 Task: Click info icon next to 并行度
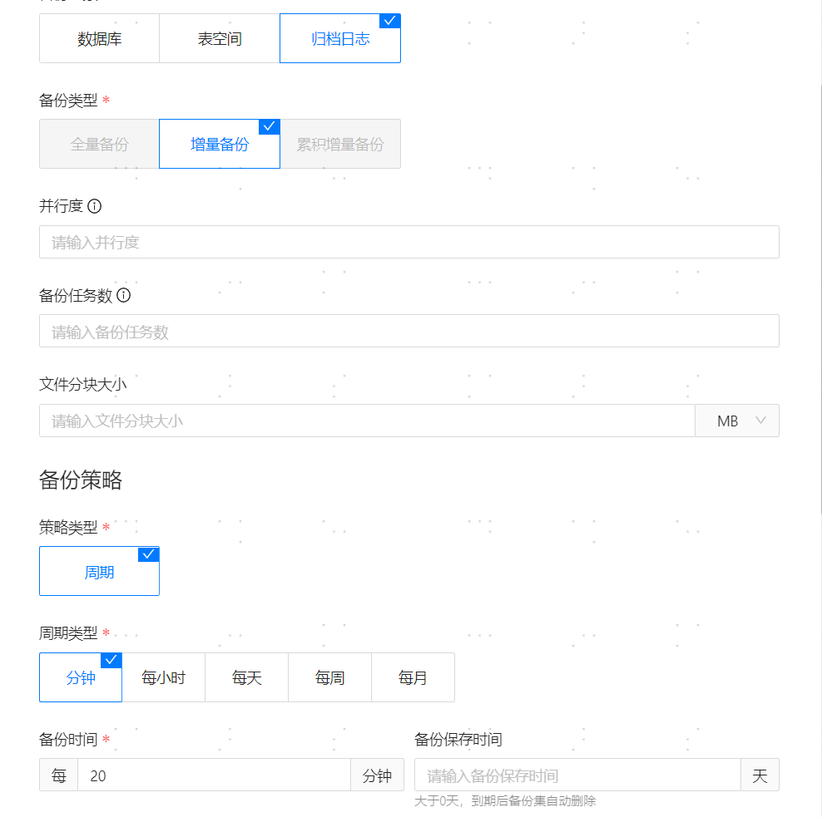tap(95, 206)
